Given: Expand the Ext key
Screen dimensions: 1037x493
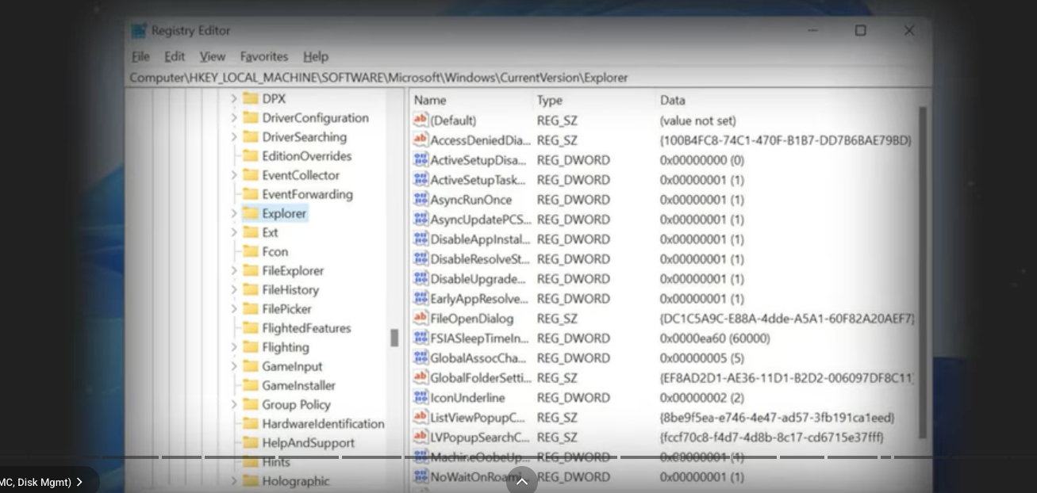Looking at the screenshot, I should [x=233, y=232].
